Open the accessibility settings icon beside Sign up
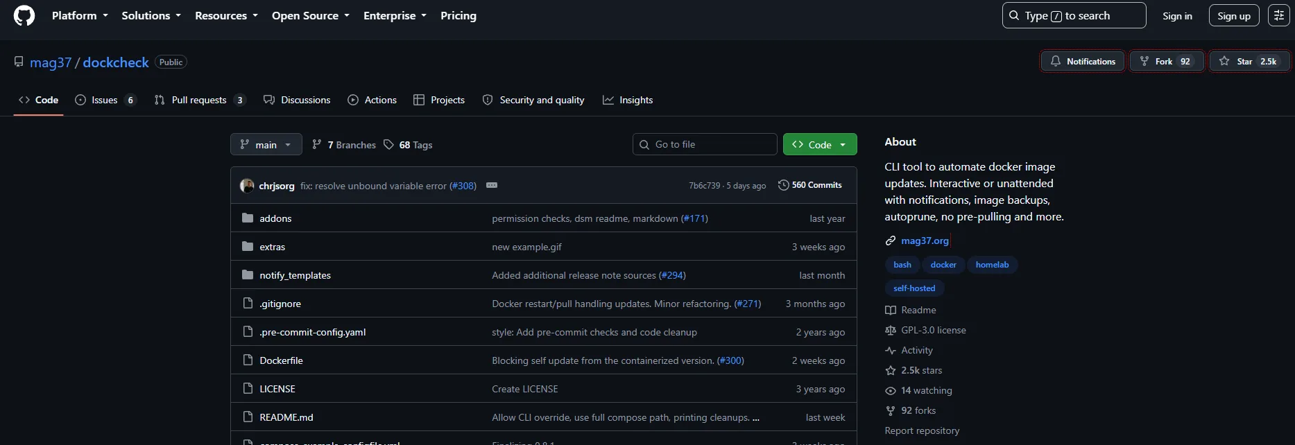Viewport: 1295px width, 445px height. (x=1279, y=15)
